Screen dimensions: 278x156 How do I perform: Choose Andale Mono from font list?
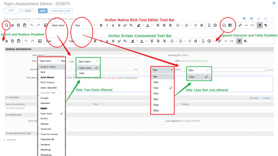coord(52,67)
